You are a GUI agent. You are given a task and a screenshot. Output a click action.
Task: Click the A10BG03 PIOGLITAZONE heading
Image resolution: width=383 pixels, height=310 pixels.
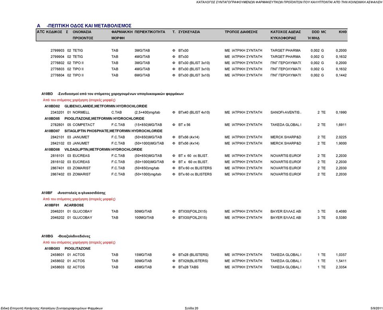click(x=67, y=249)
